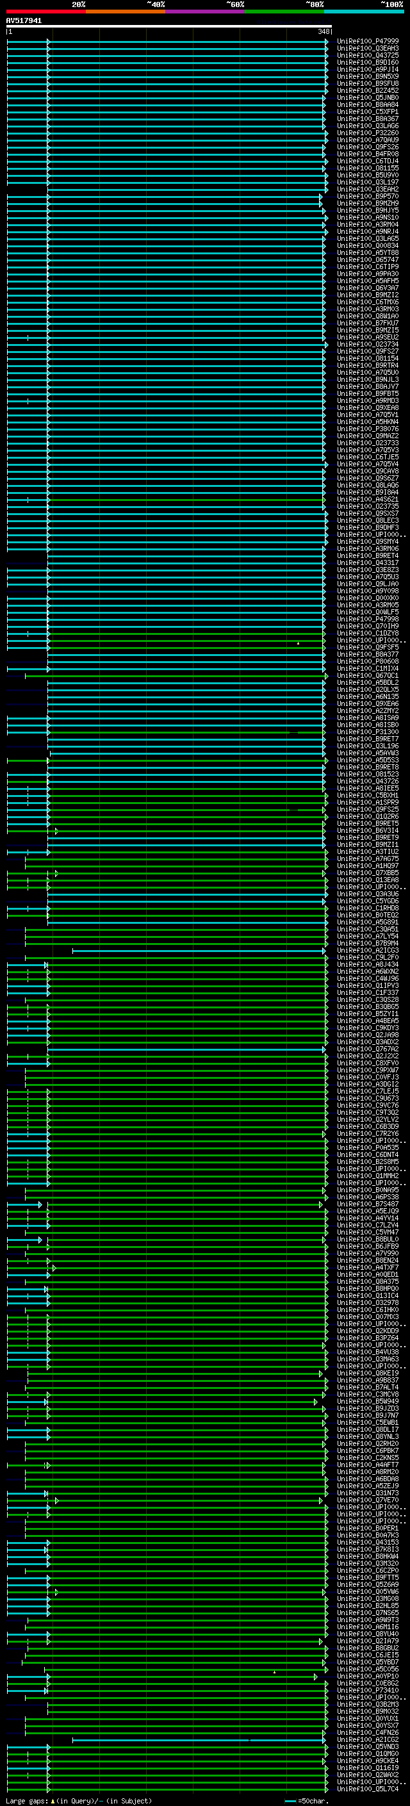Click the UniRef100_Q67QC1 label
The height and width of the screenshot is (1806, 410).
click(x=368, y=675)
